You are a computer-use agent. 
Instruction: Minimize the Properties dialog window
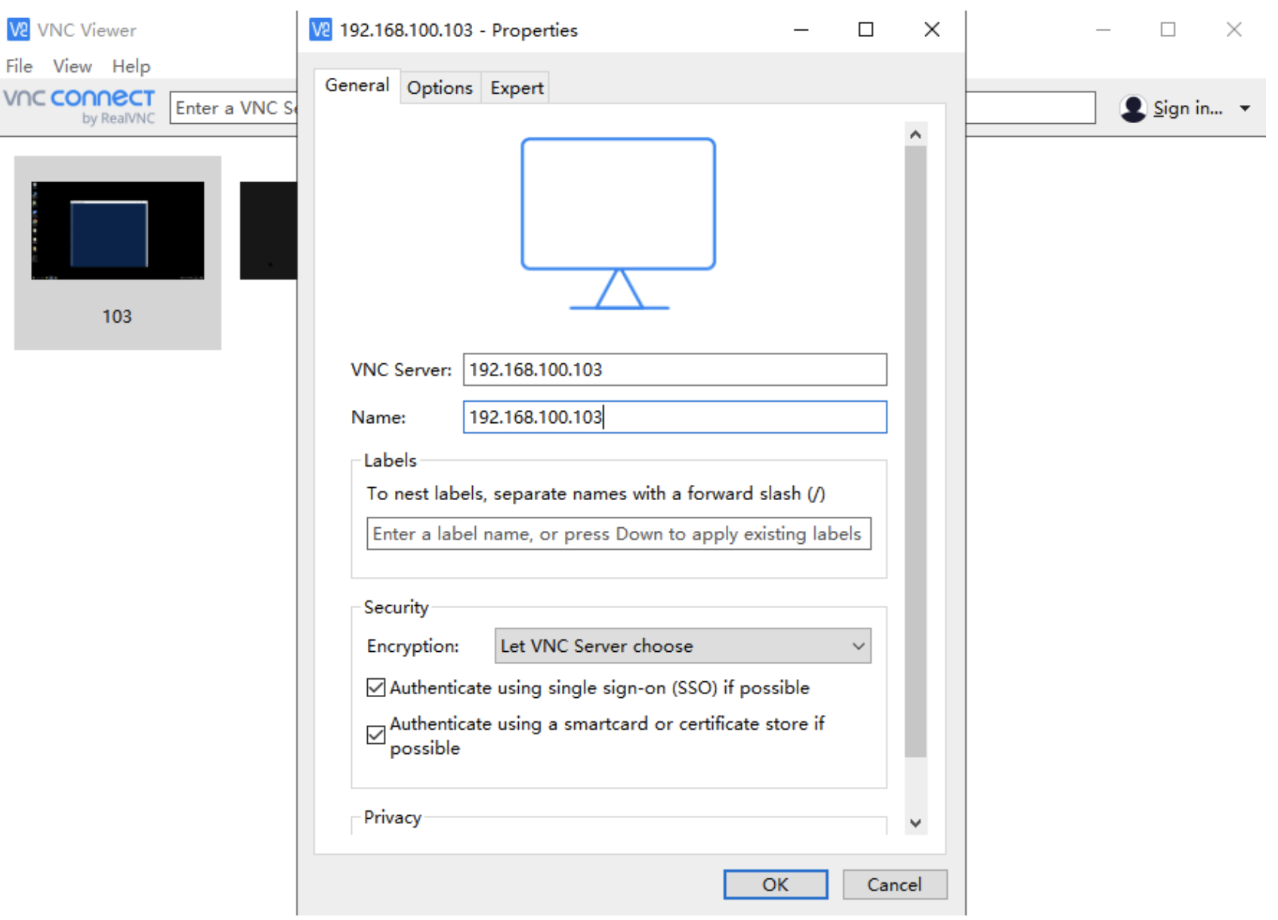coord(801,29)
